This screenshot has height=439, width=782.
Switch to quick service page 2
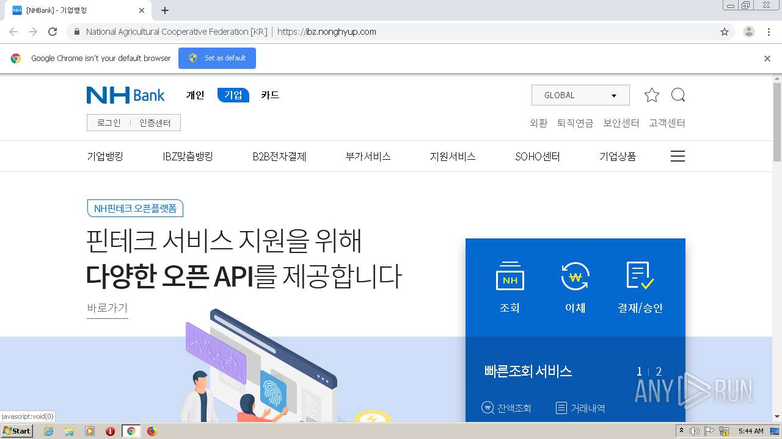pyautogui.click(x=659, y=371)
